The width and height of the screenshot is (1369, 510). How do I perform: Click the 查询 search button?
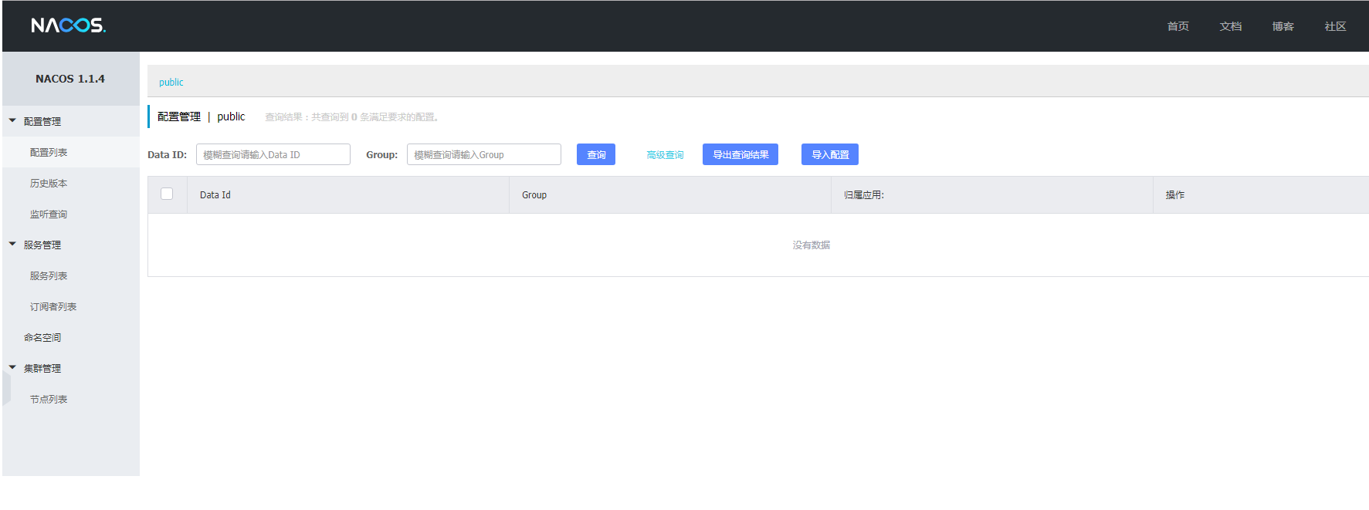pyautogui.click(x=596, y=154)
